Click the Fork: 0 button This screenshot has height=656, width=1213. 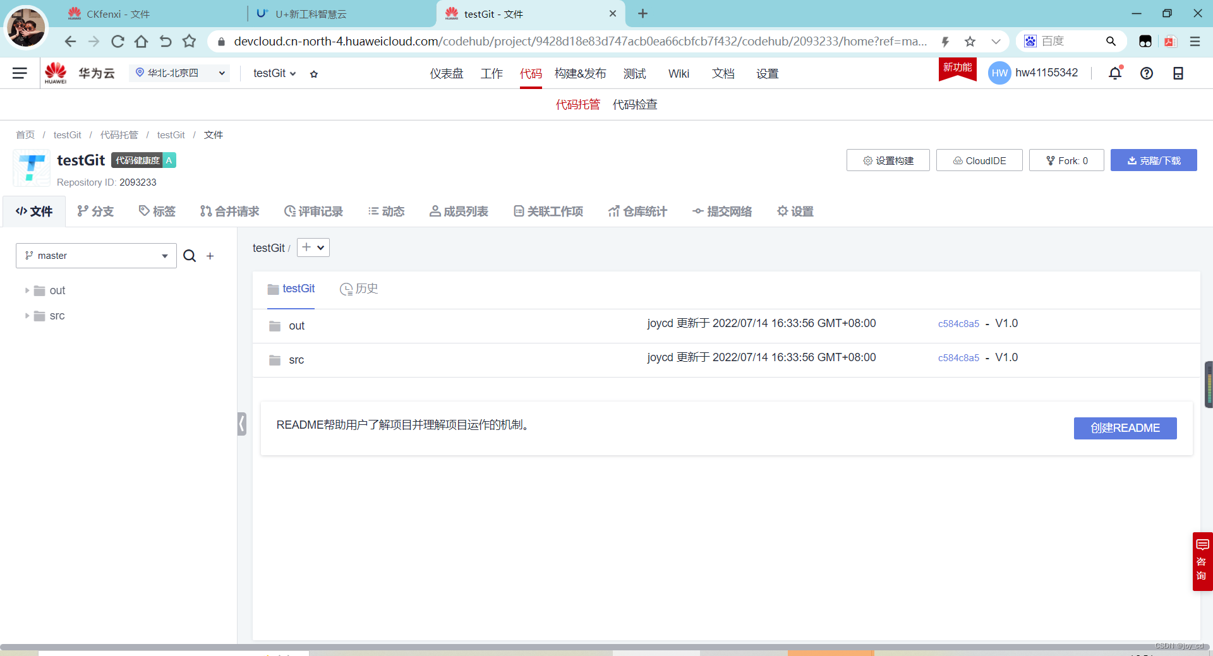[1066, 160]
